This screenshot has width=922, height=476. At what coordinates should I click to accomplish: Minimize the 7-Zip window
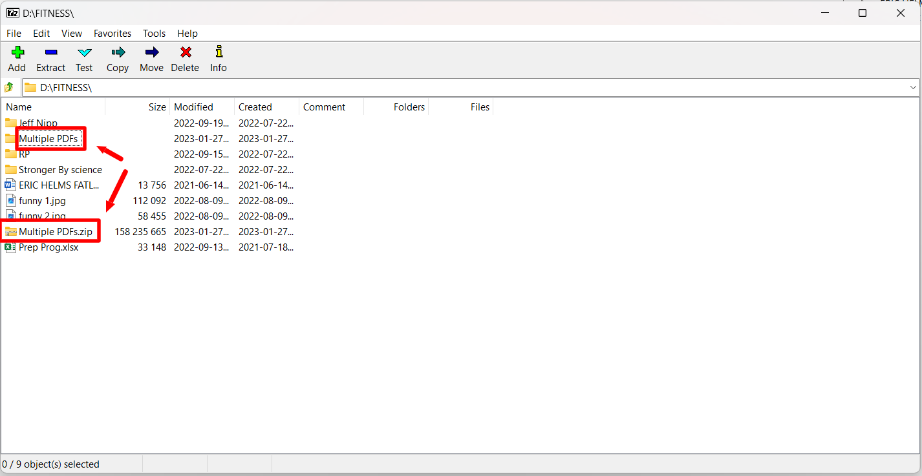(x=824, y=13)
